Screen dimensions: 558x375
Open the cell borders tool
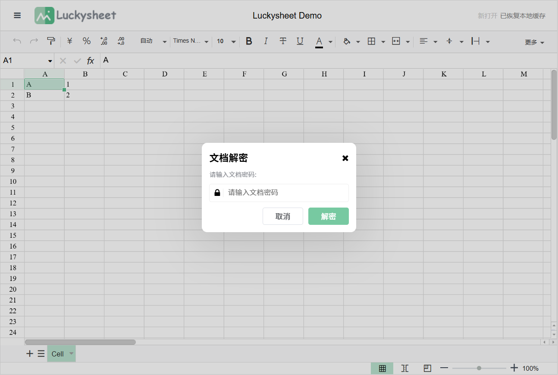(371, 41)
